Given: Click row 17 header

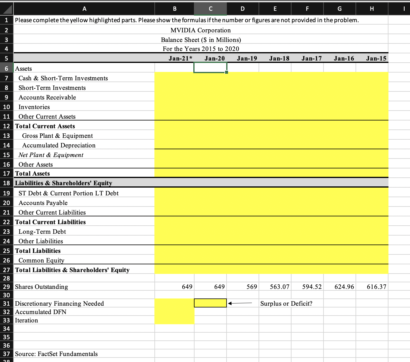Looking at the screenshot, I should (7, 173).
